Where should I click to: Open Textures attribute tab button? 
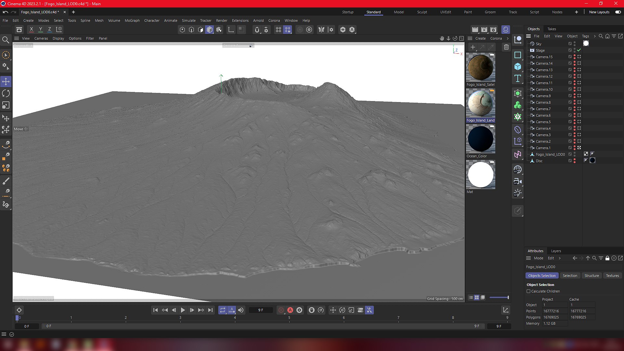click(x=612, y=276)
